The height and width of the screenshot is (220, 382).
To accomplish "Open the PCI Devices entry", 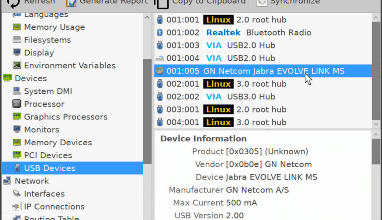I will pos(48,155).
